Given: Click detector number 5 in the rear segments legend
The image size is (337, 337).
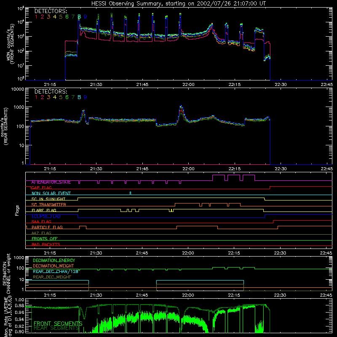Looking at the screenshot, I should click(x=61, y=97).
